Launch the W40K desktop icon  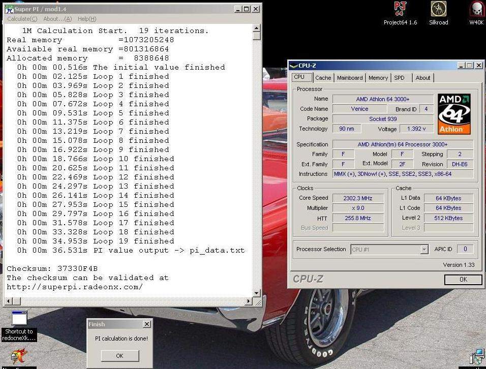pos(476,13)
